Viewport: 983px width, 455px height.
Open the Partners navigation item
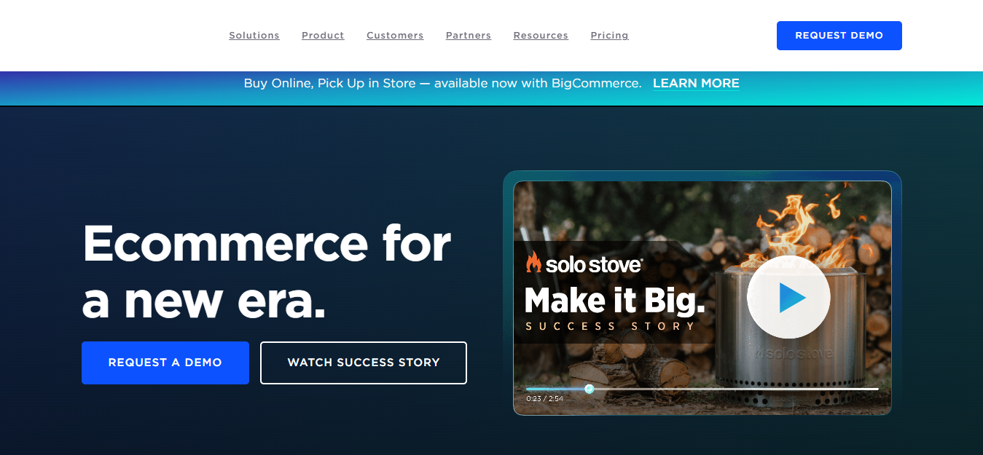point(469,36)
